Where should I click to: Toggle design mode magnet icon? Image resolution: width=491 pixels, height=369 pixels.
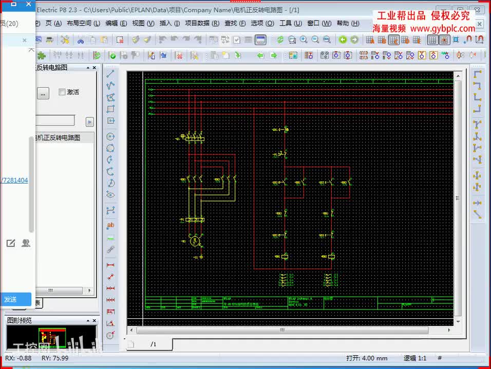point(479,39)
